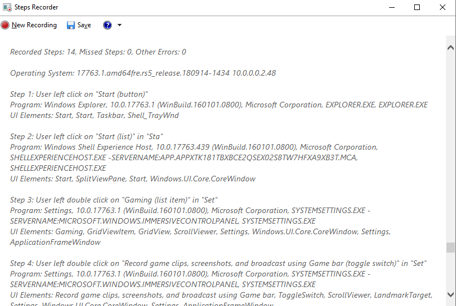Click the Step 3 Gaming list item description
456x306 pixels.
coord(114,200)
